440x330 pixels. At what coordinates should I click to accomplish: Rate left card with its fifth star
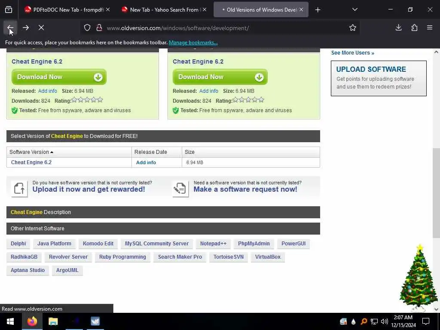click(x=100, y=100)
